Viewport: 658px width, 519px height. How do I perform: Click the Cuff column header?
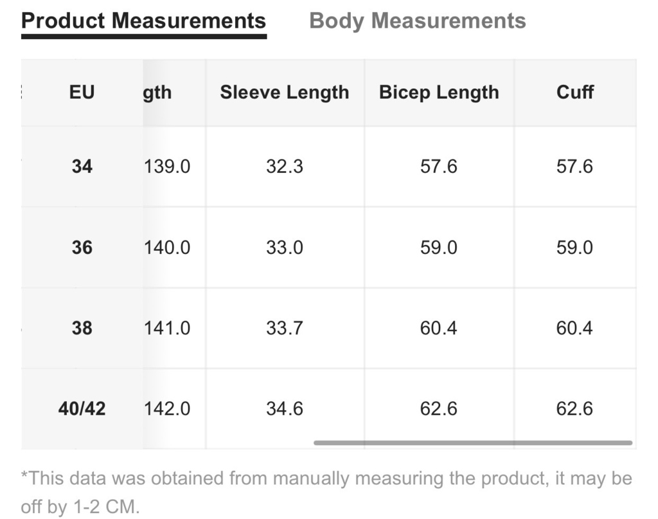575,93
